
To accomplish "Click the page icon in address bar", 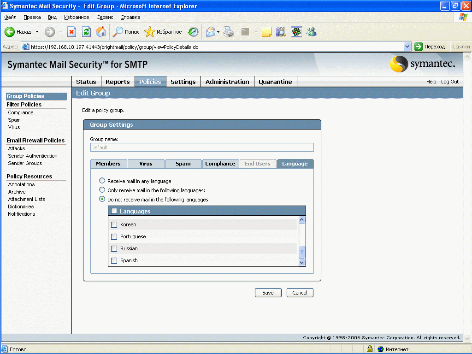I will pyautogui.click(x=26, y=47).
